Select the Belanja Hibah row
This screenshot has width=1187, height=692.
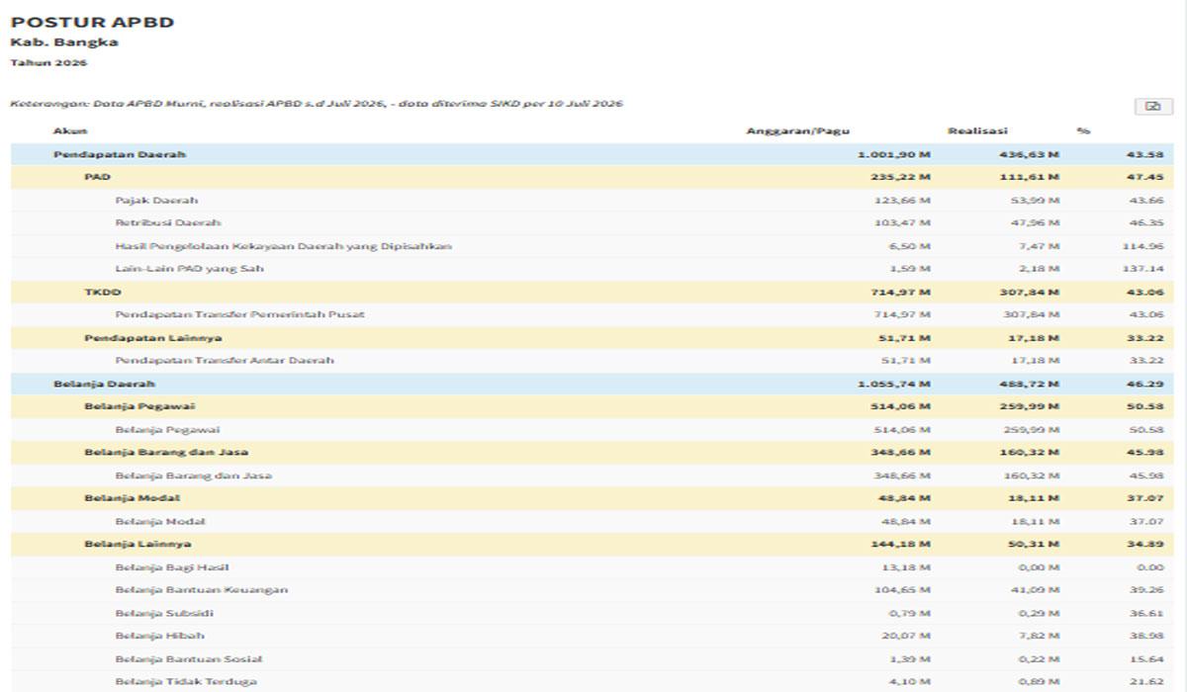point(593,636)
